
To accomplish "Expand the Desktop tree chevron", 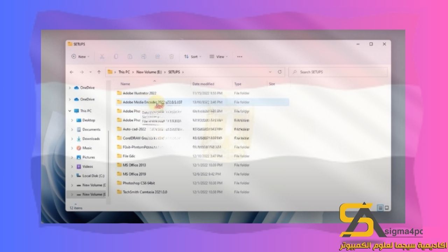I will 72,120.
